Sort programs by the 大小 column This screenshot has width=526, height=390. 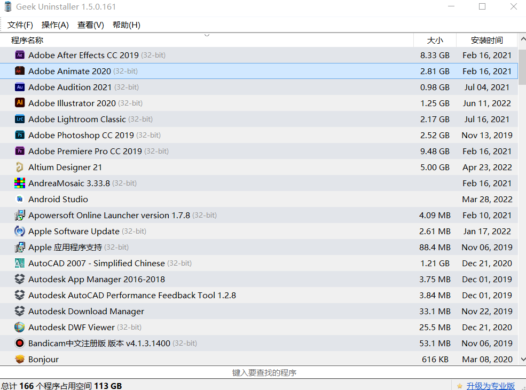pyautogui.click(x=435, y=39)
